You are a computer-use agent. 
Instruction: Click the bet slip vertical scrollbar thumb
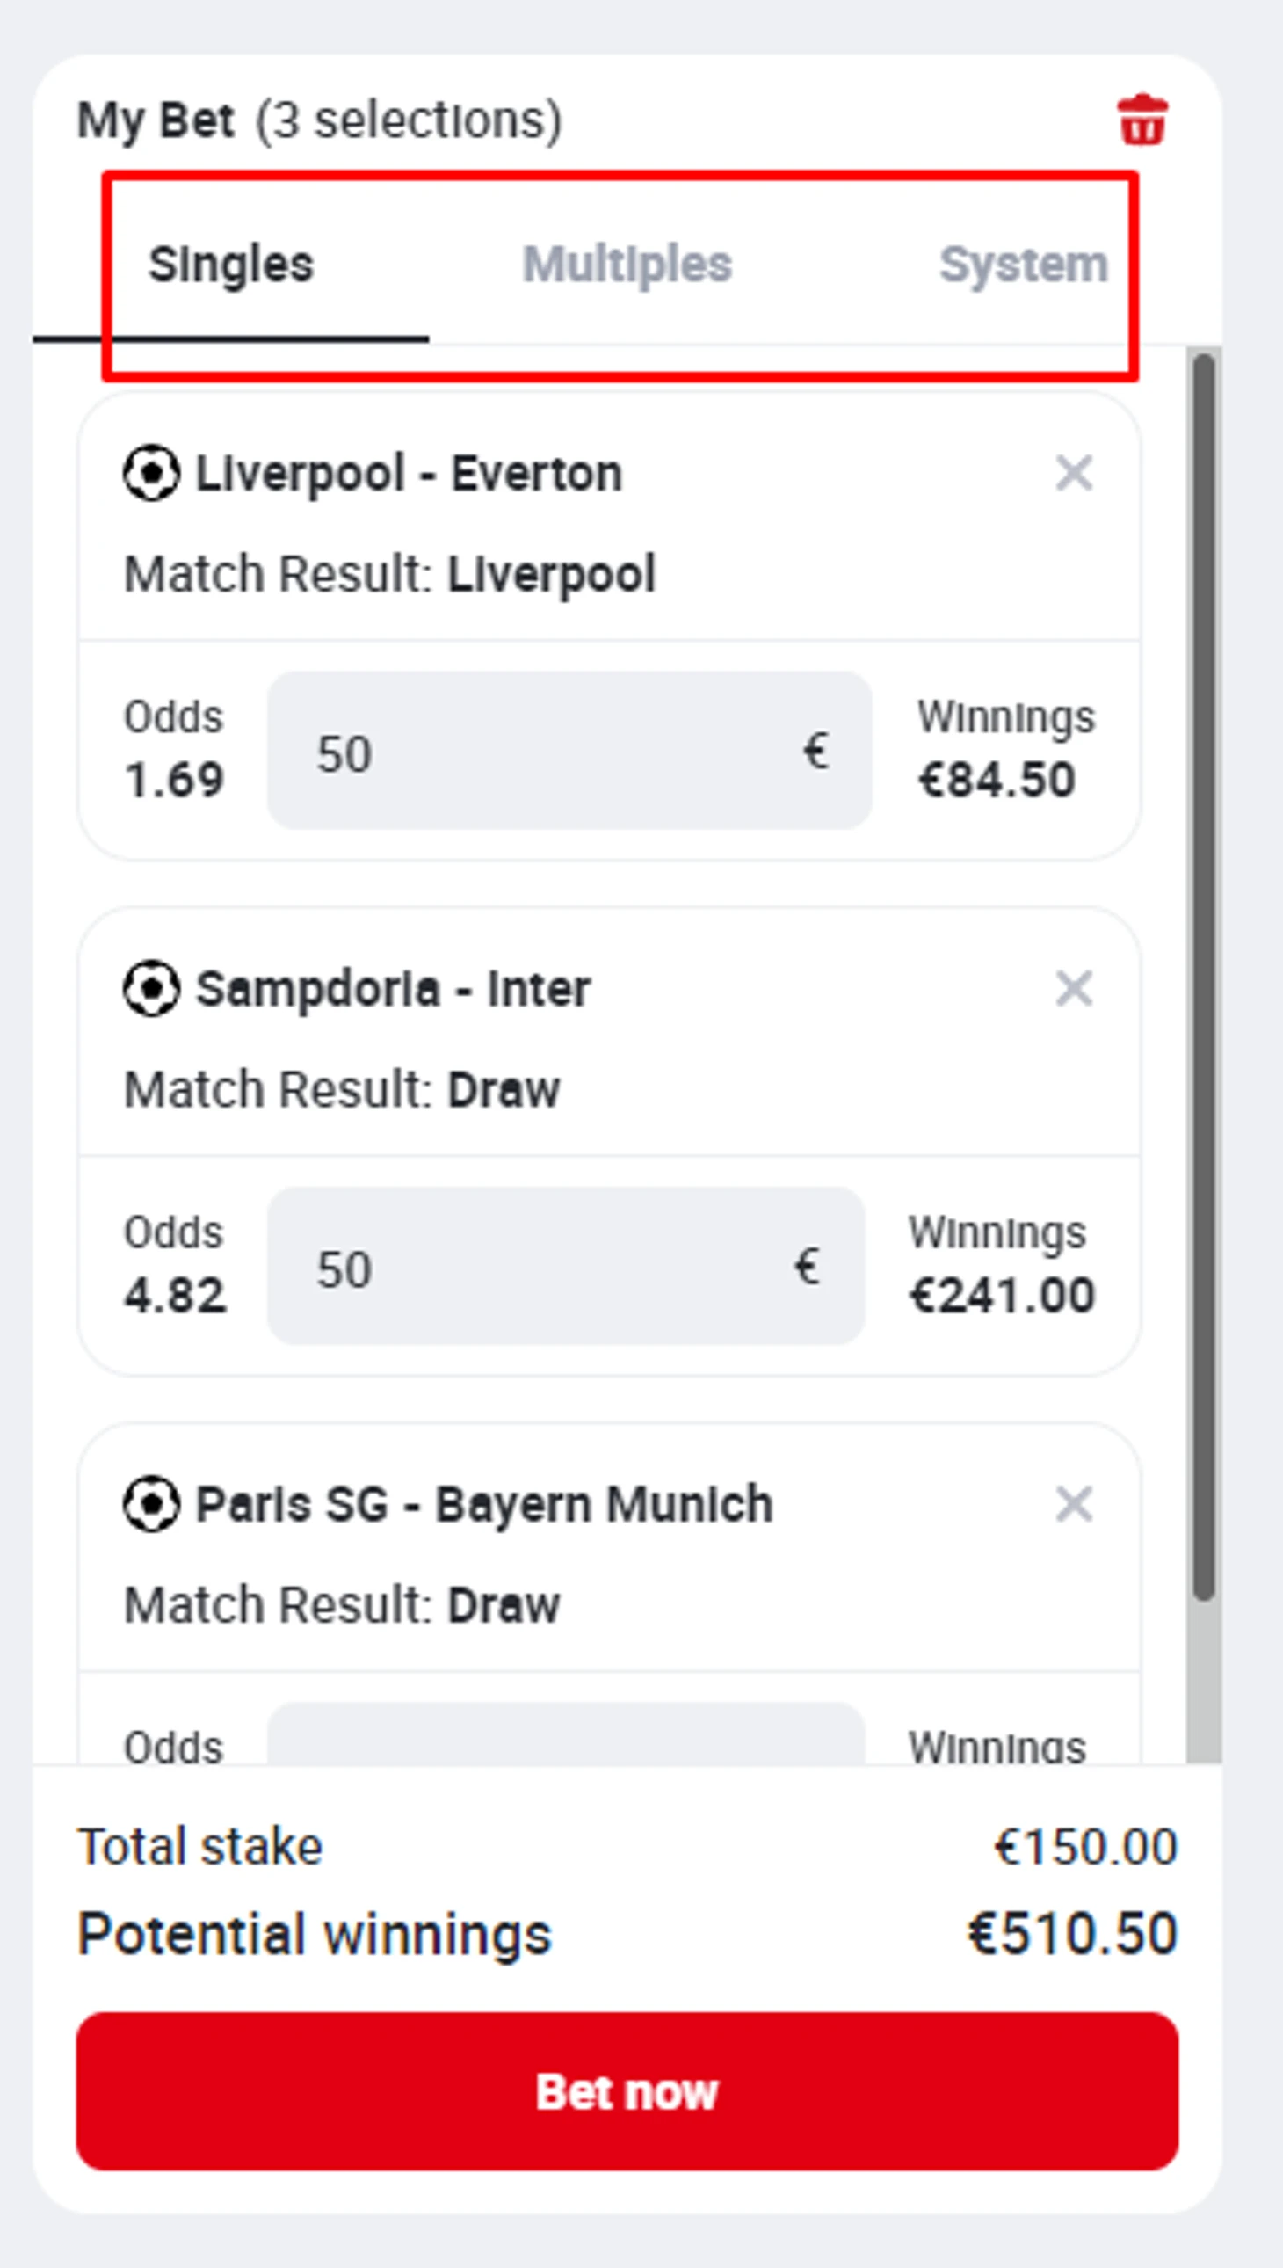[1204, 977]
